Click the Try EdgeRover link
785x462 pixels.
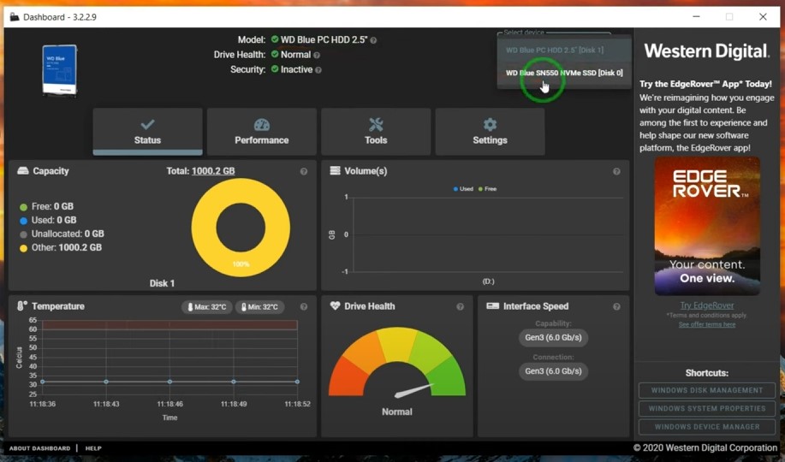pos(706,305)
